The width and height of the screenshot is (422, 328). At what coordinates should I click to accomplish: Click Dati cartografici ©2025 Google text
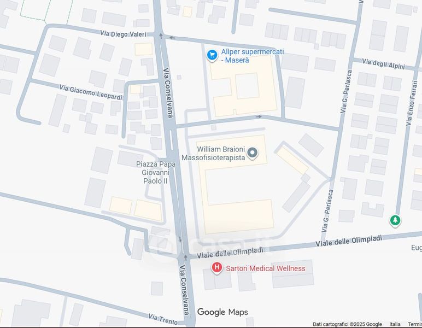347,324
